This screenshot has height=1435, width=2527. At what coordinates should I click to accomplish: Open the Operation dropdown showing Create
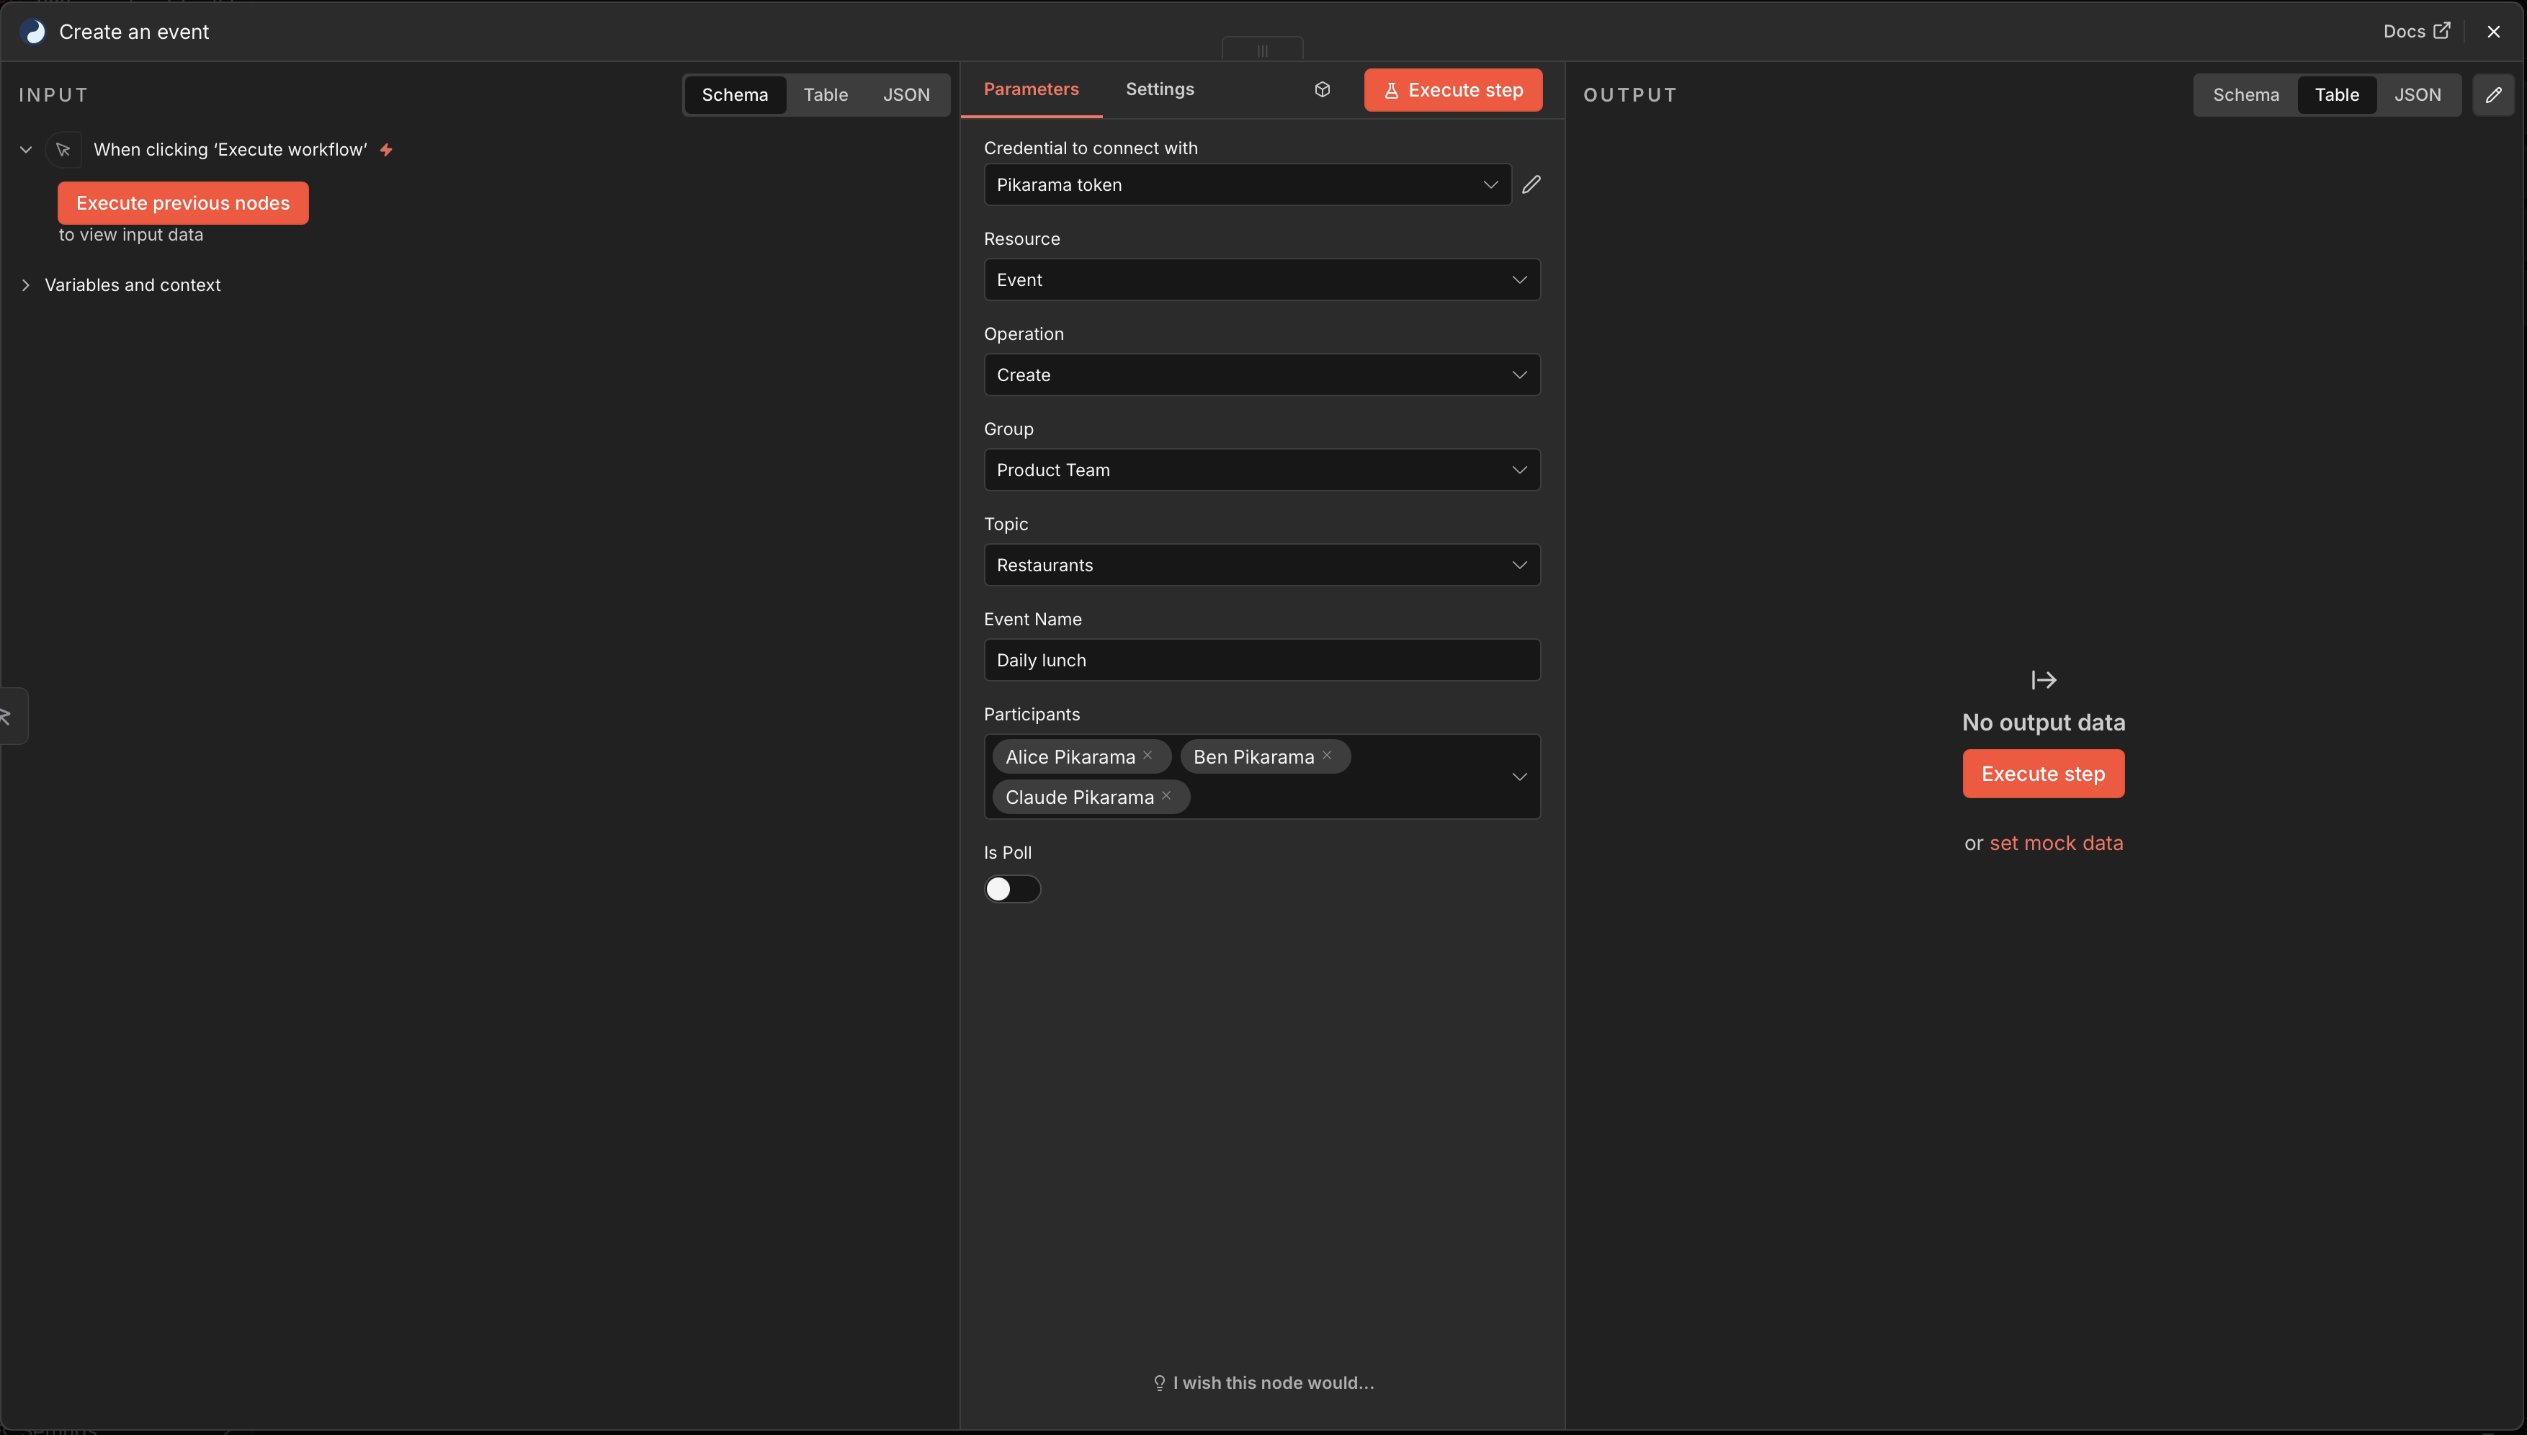click(1261, 375)
